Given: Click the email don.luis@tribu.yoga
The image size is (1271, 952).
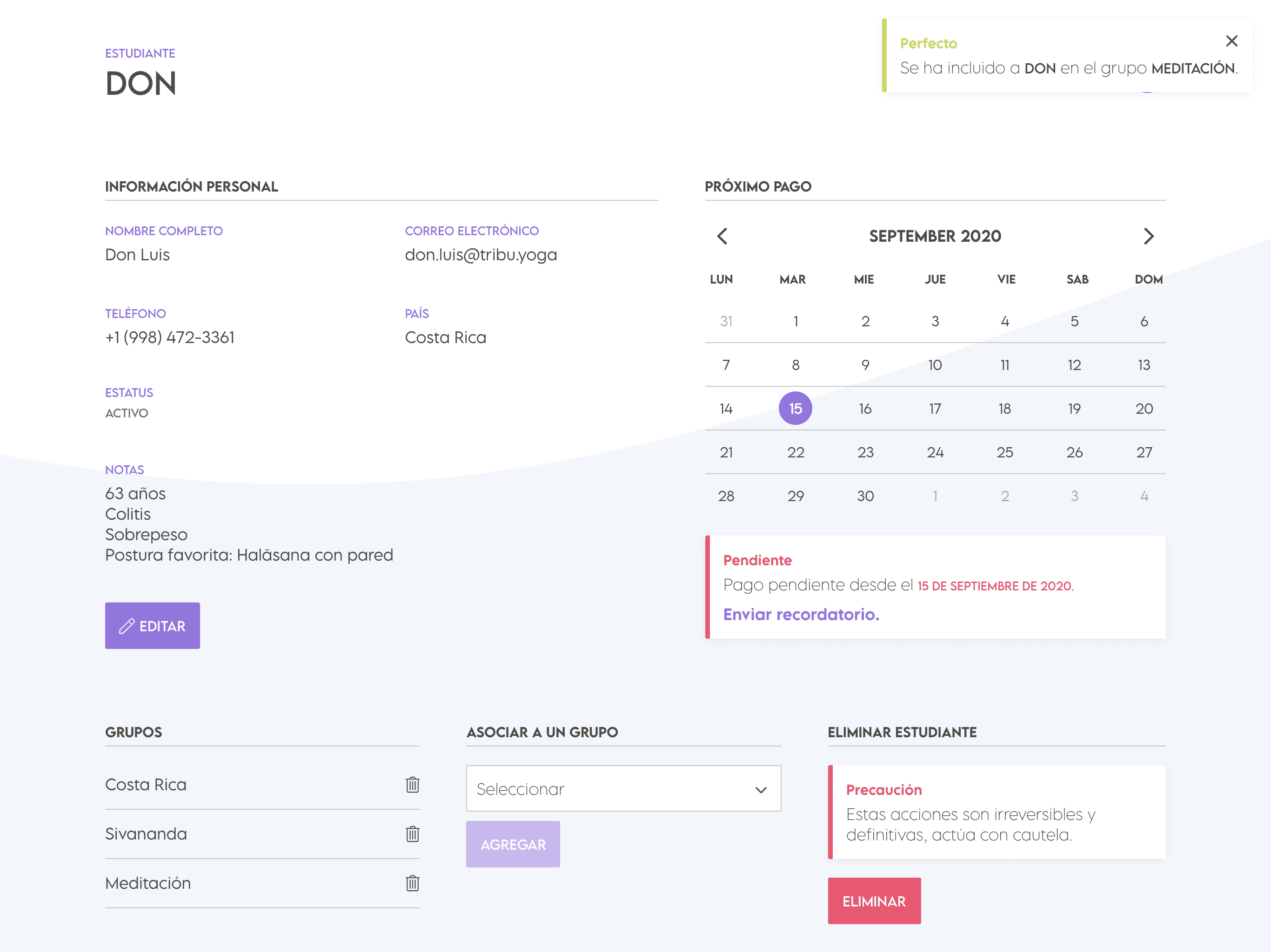Looking at the screenshot, I should coord(481,255).
